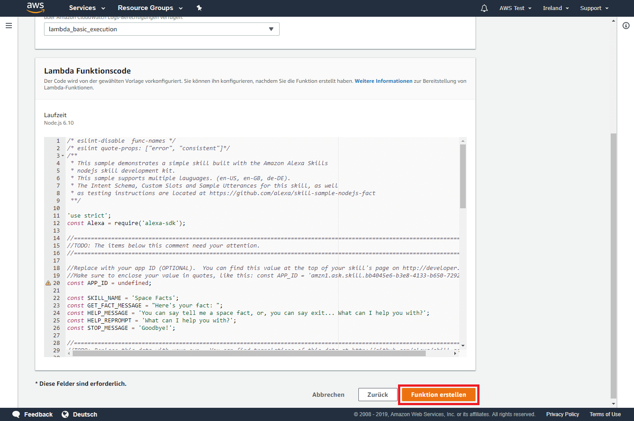Click the const APP_ID = undefined line
This screenshot has width=634, height=421.
coord(109,283)
